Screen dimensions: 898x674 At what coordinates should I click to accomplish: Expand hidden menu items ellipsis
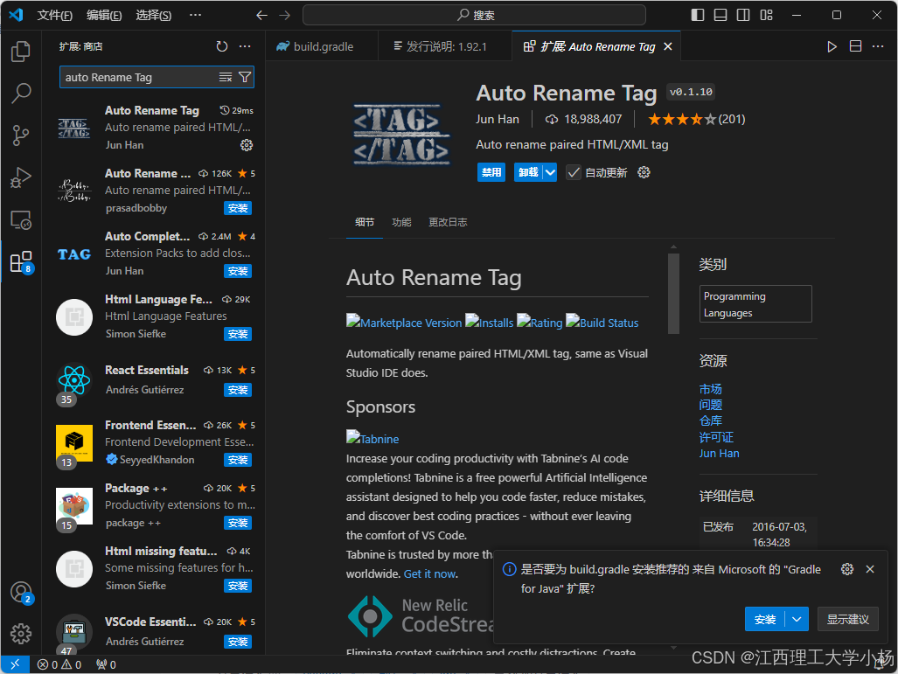click(195, 16)
